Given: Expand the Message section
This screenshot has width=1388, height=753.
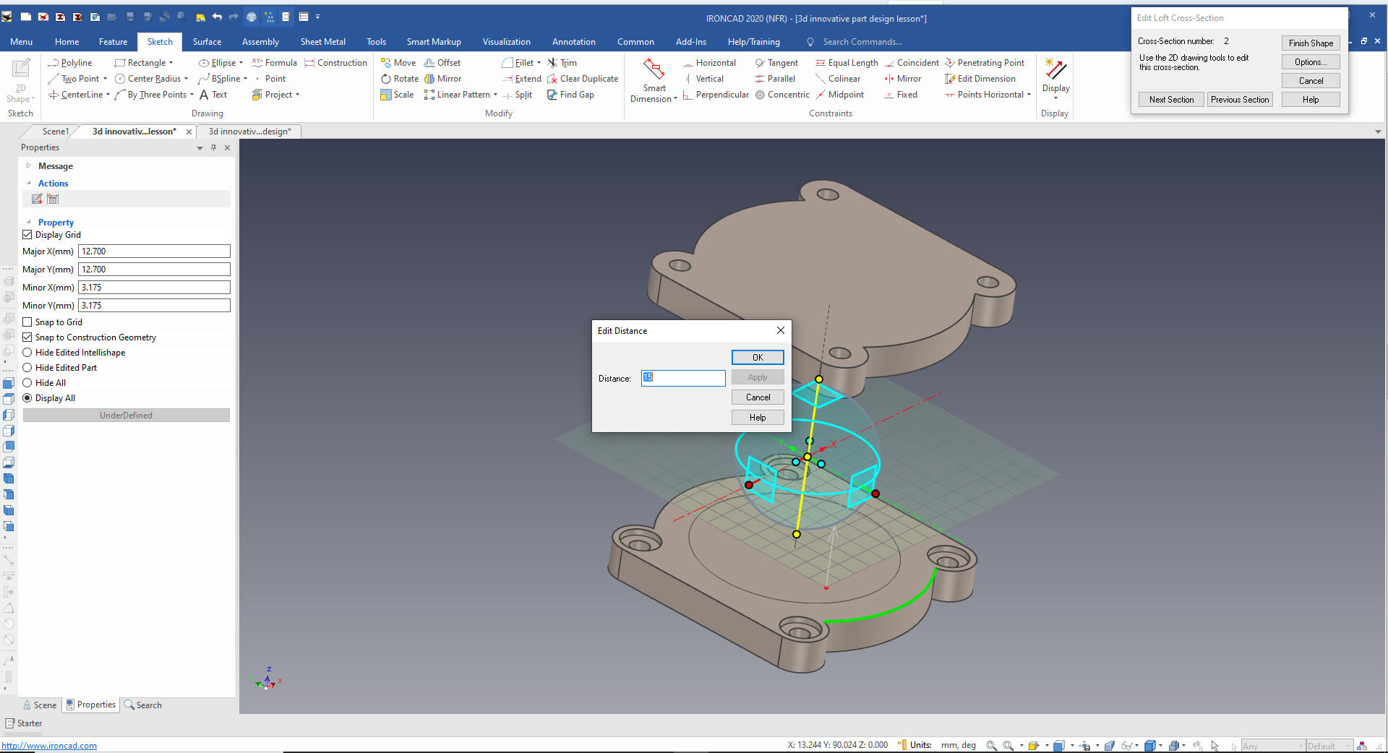Looking at the screenshot, I should tap(29, 166).
